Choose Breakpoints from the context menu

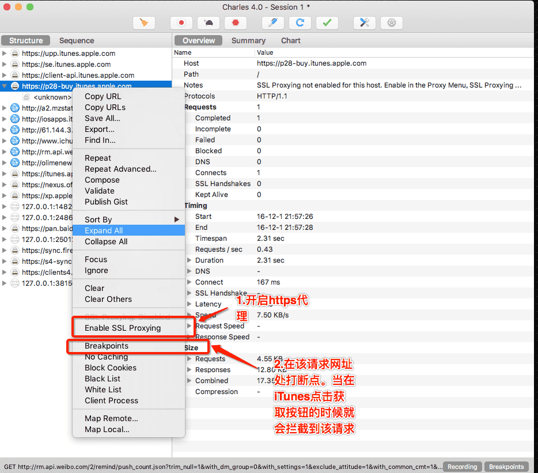tap(107, 346)
